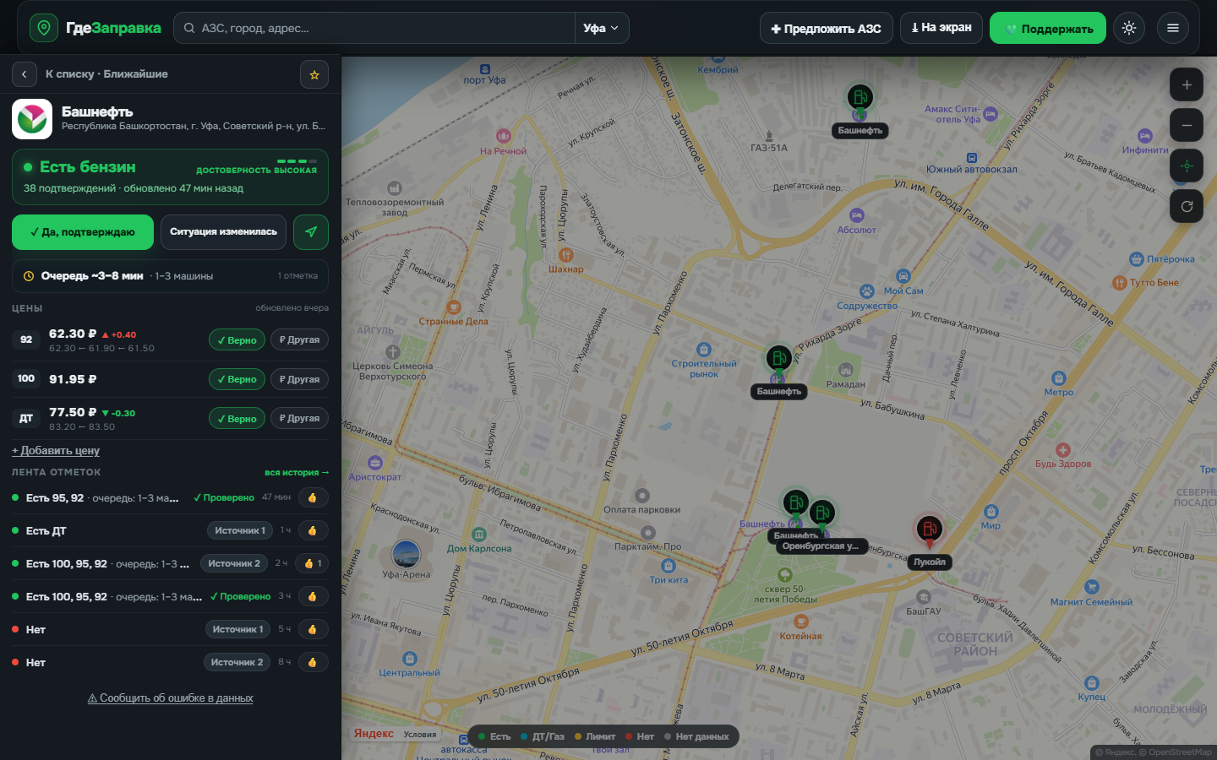Image resolution: width=1217 pixels, height=760 pixels.
Task: Click Другая for the 92 price
Action: 300,339
